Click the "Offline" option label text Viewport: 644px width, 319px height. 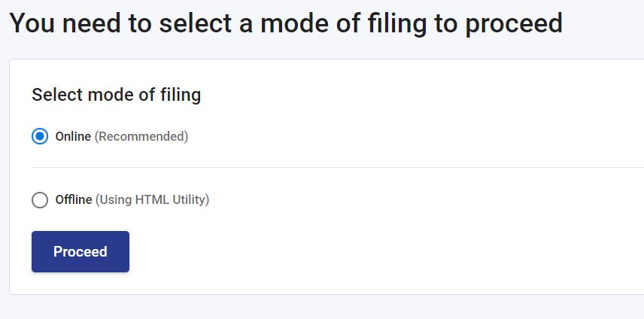click(74, 200)
